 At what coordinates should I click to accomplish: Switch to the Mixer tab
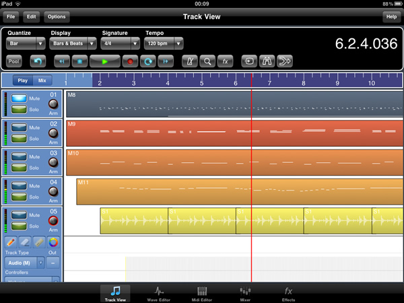245,294
